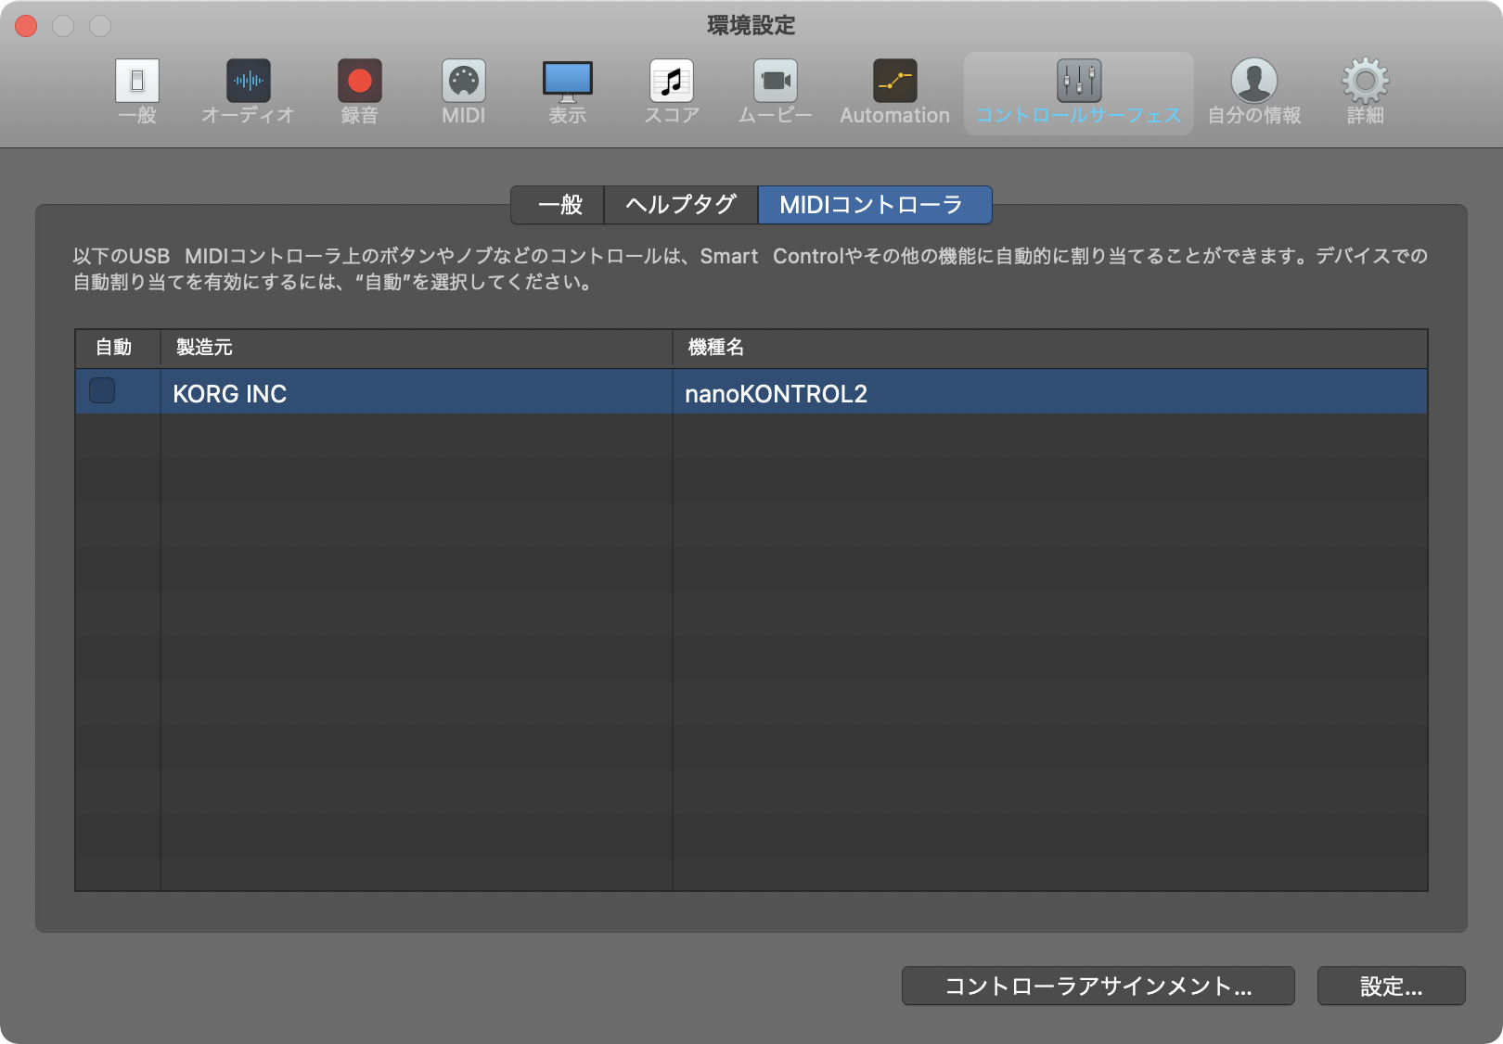The height and width of the screenshot is (1044, 1503).
Task: Click the 自動 column header
Action: [x=118, y=349]
